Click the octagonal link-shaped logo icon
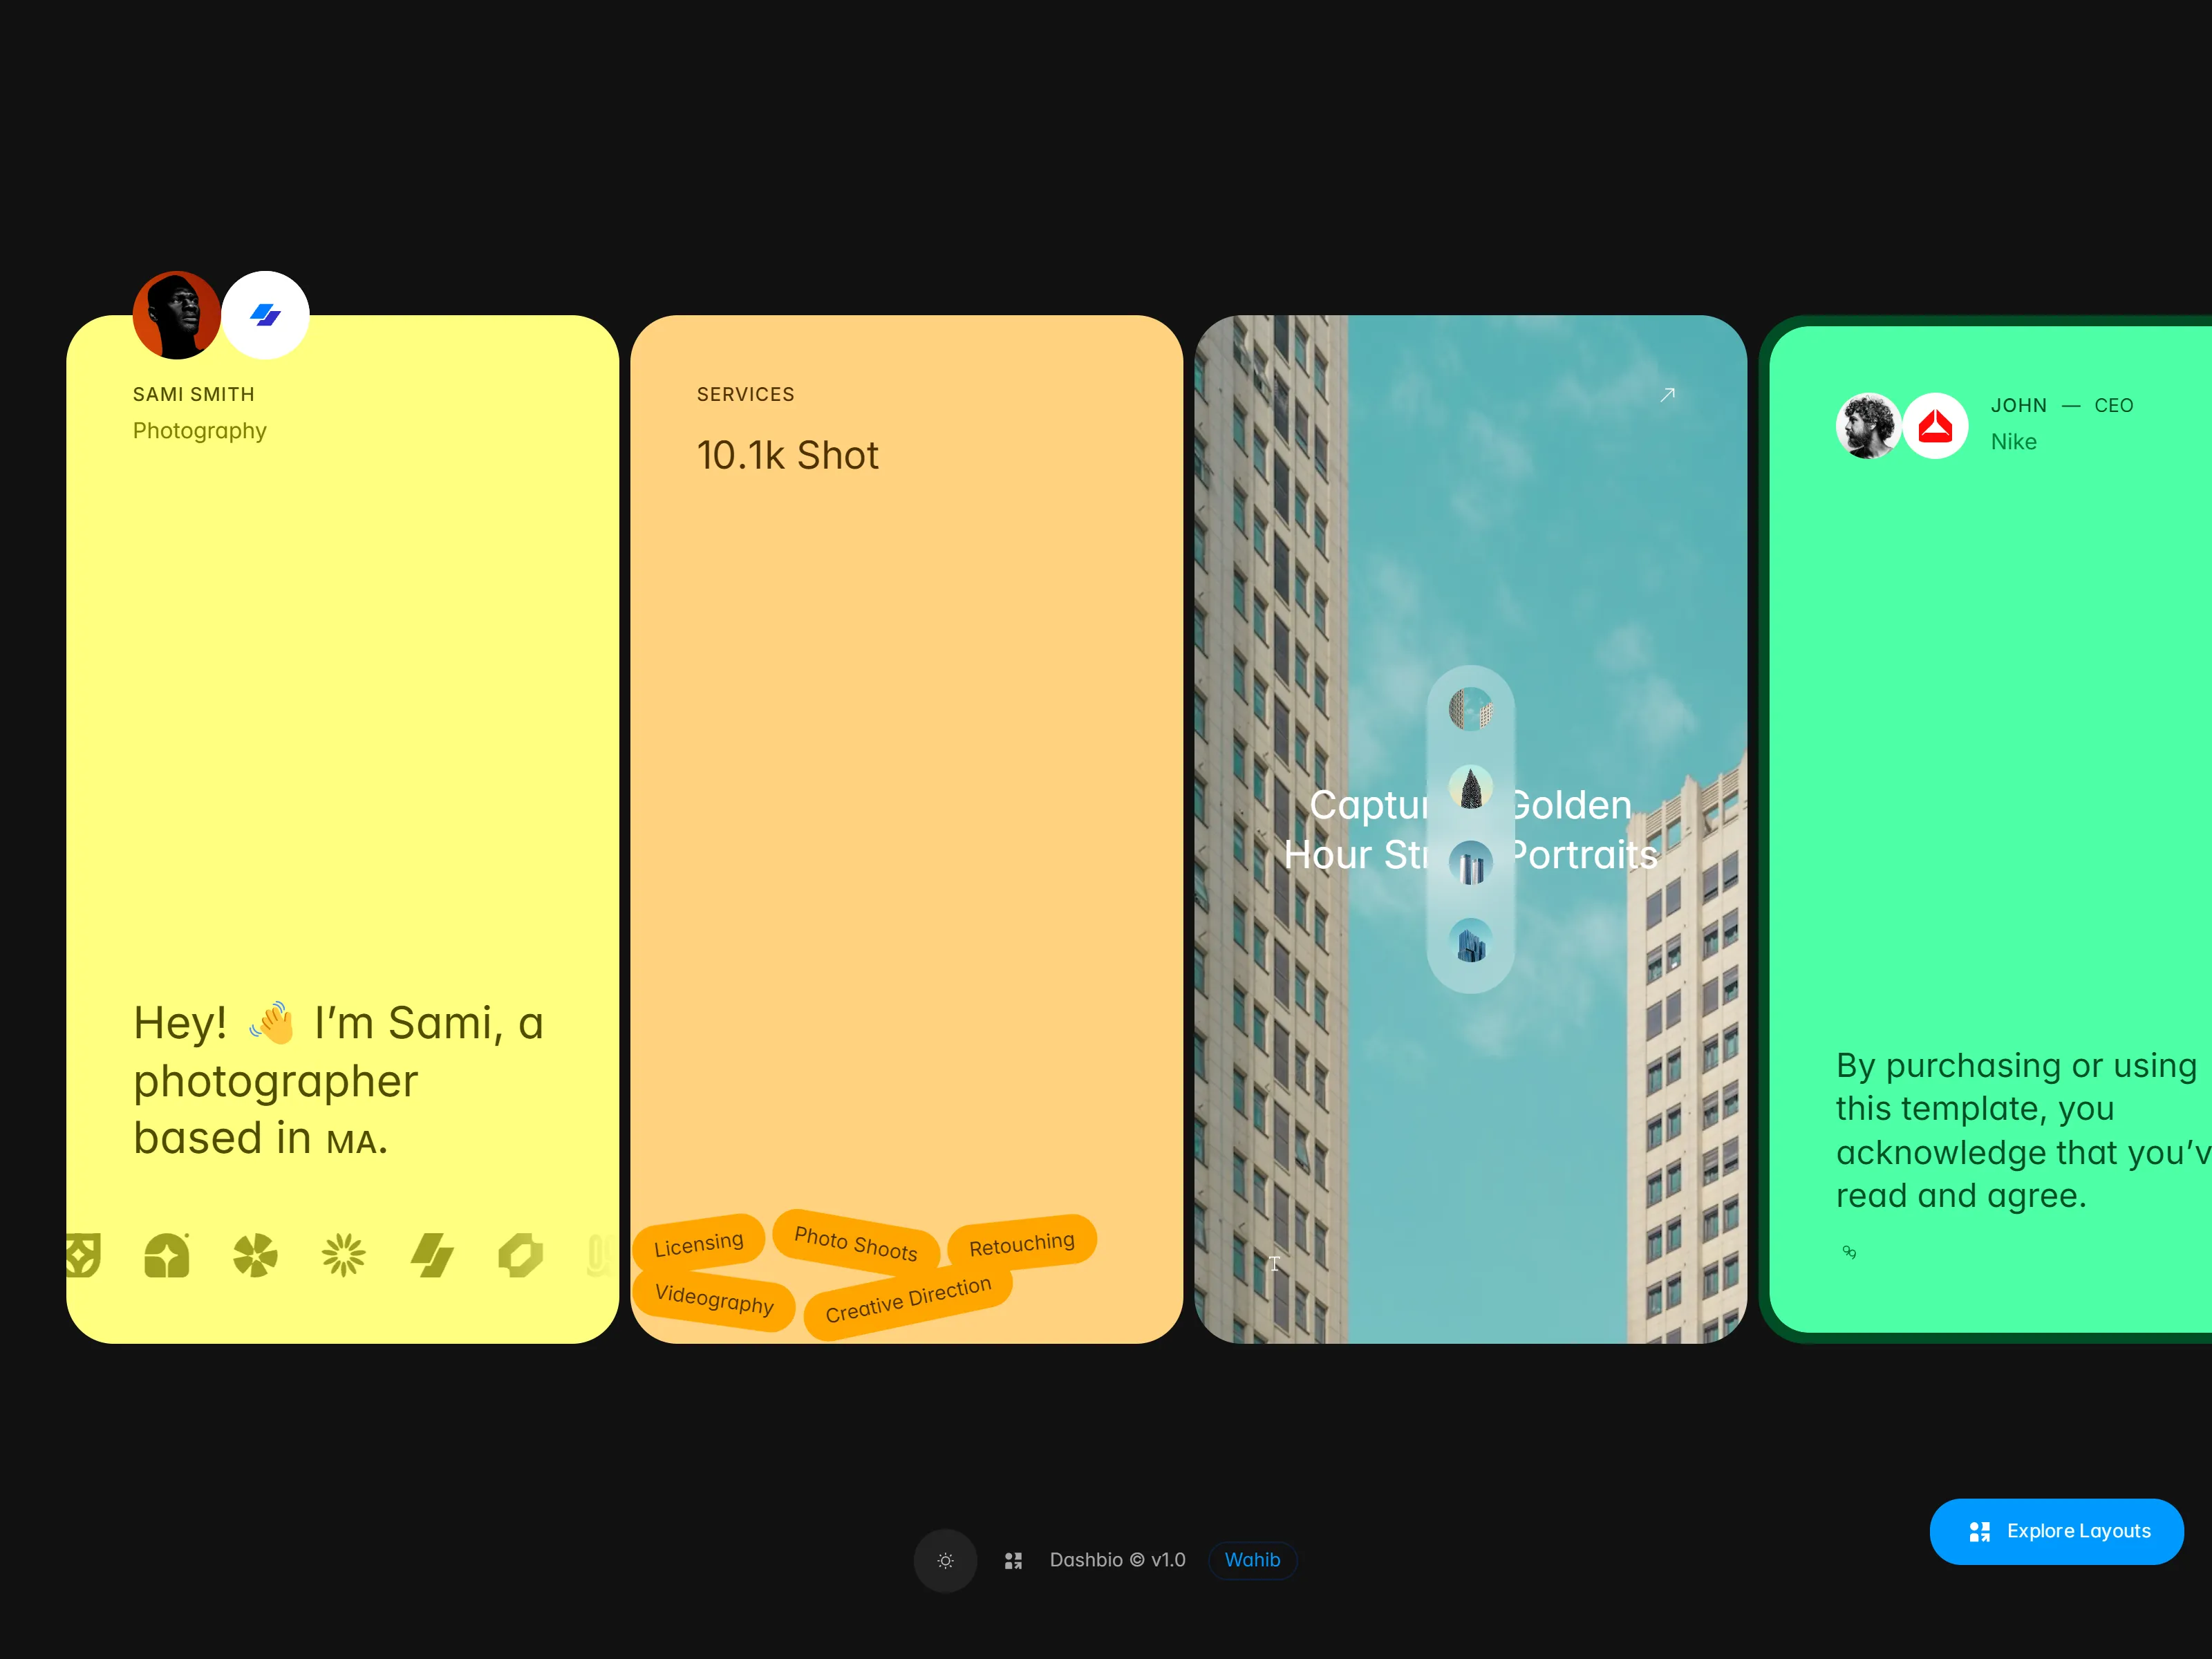This screenshot has height=1659, width=2212. pyautogui.click(x=521, y=1255)
